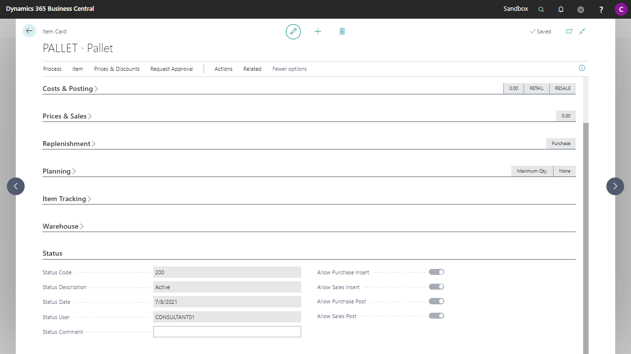Open the settings gear icon

point(581,9)
